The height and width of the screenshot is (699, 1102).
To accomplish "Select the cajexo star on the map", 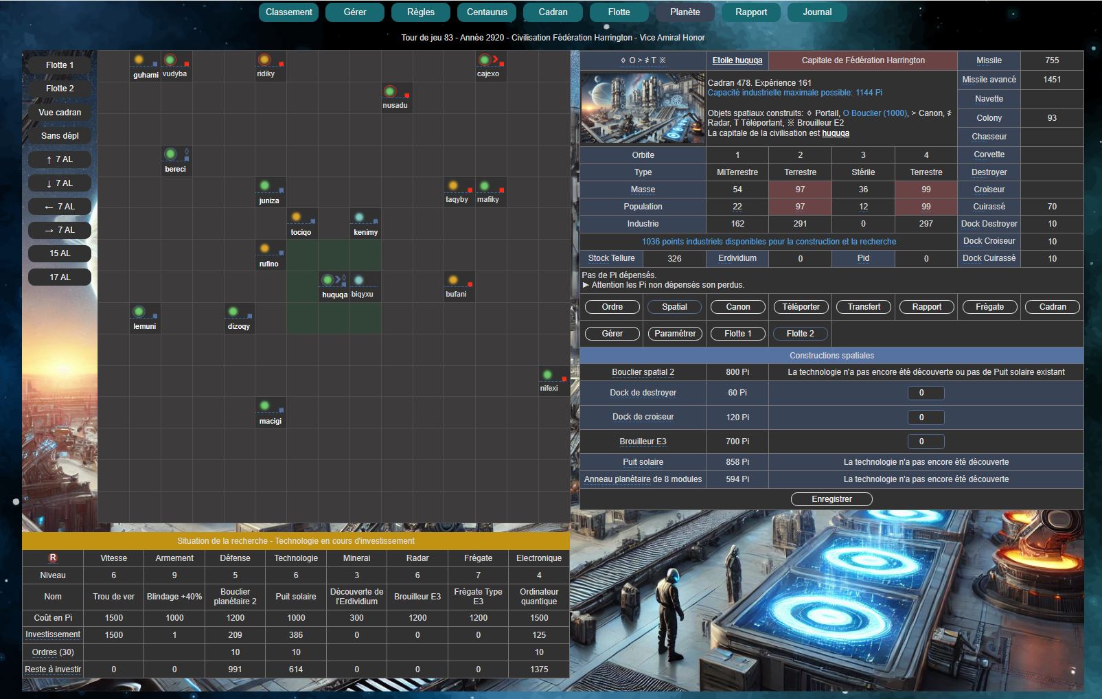I will click(x=485, y=60).
